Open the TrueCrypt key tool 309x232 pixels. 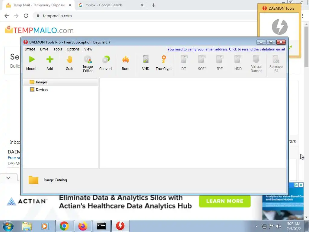click(x=164, y=59)
